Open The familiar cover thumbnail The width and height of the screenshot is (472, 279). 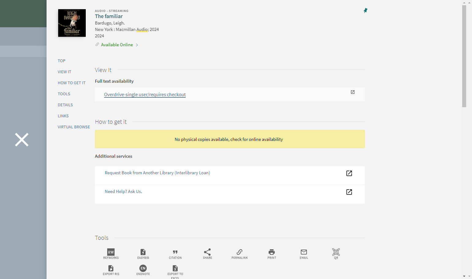pyautogui.click(x=72, y=23)
